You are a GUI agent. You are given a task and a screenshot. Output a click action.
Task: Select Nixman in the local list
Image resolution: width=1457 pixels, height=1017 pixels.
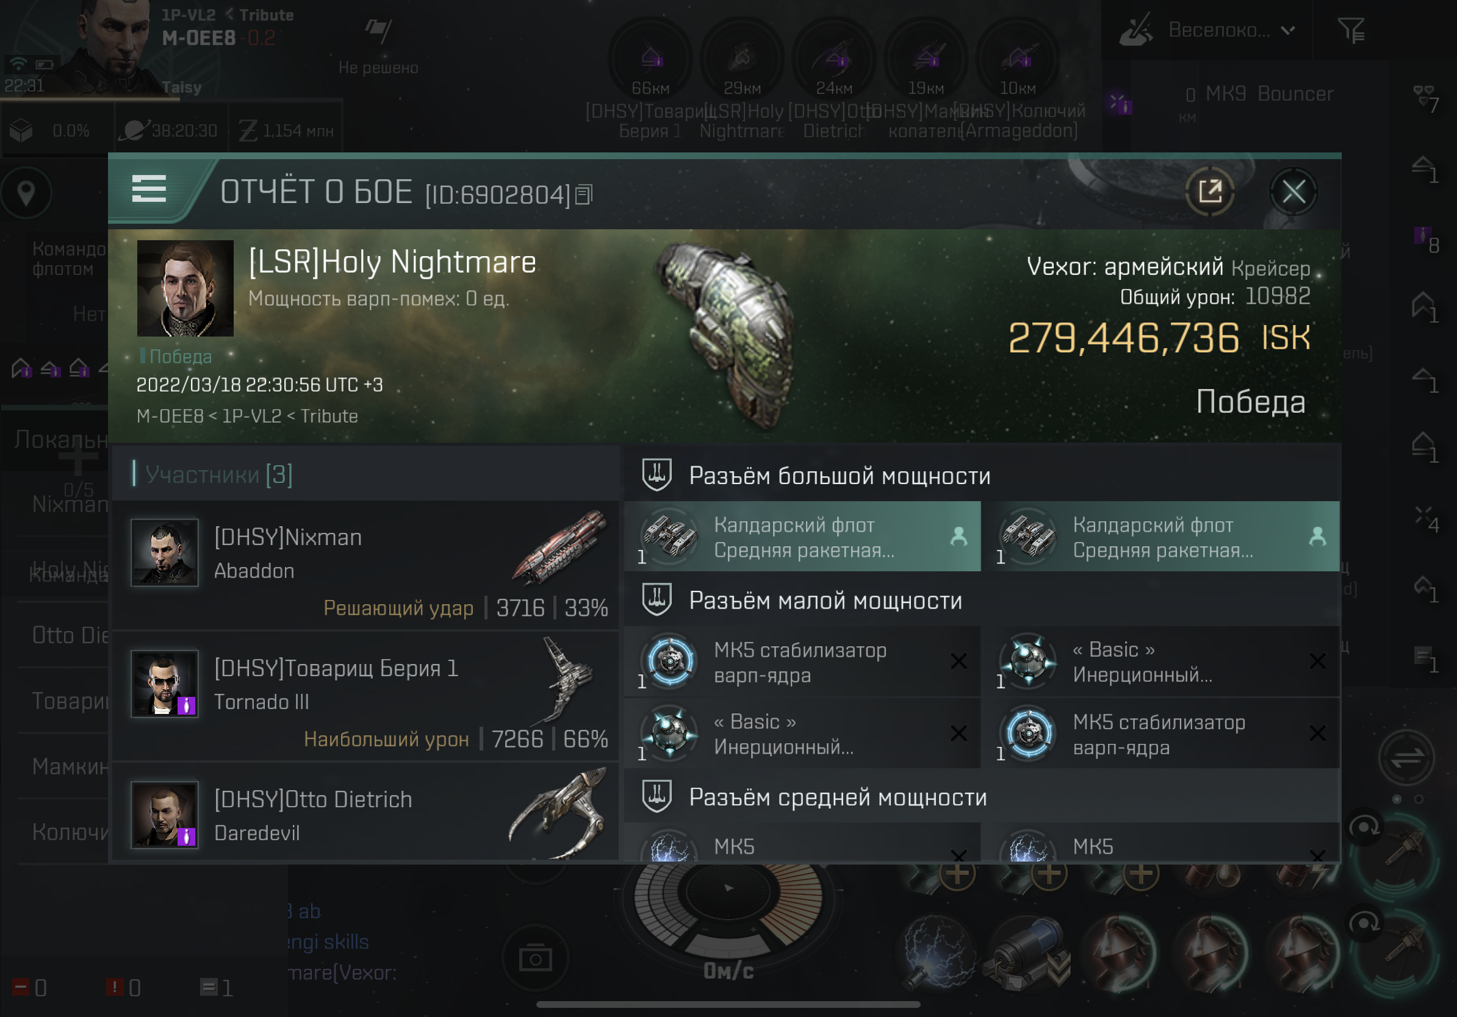coord(68,505)
